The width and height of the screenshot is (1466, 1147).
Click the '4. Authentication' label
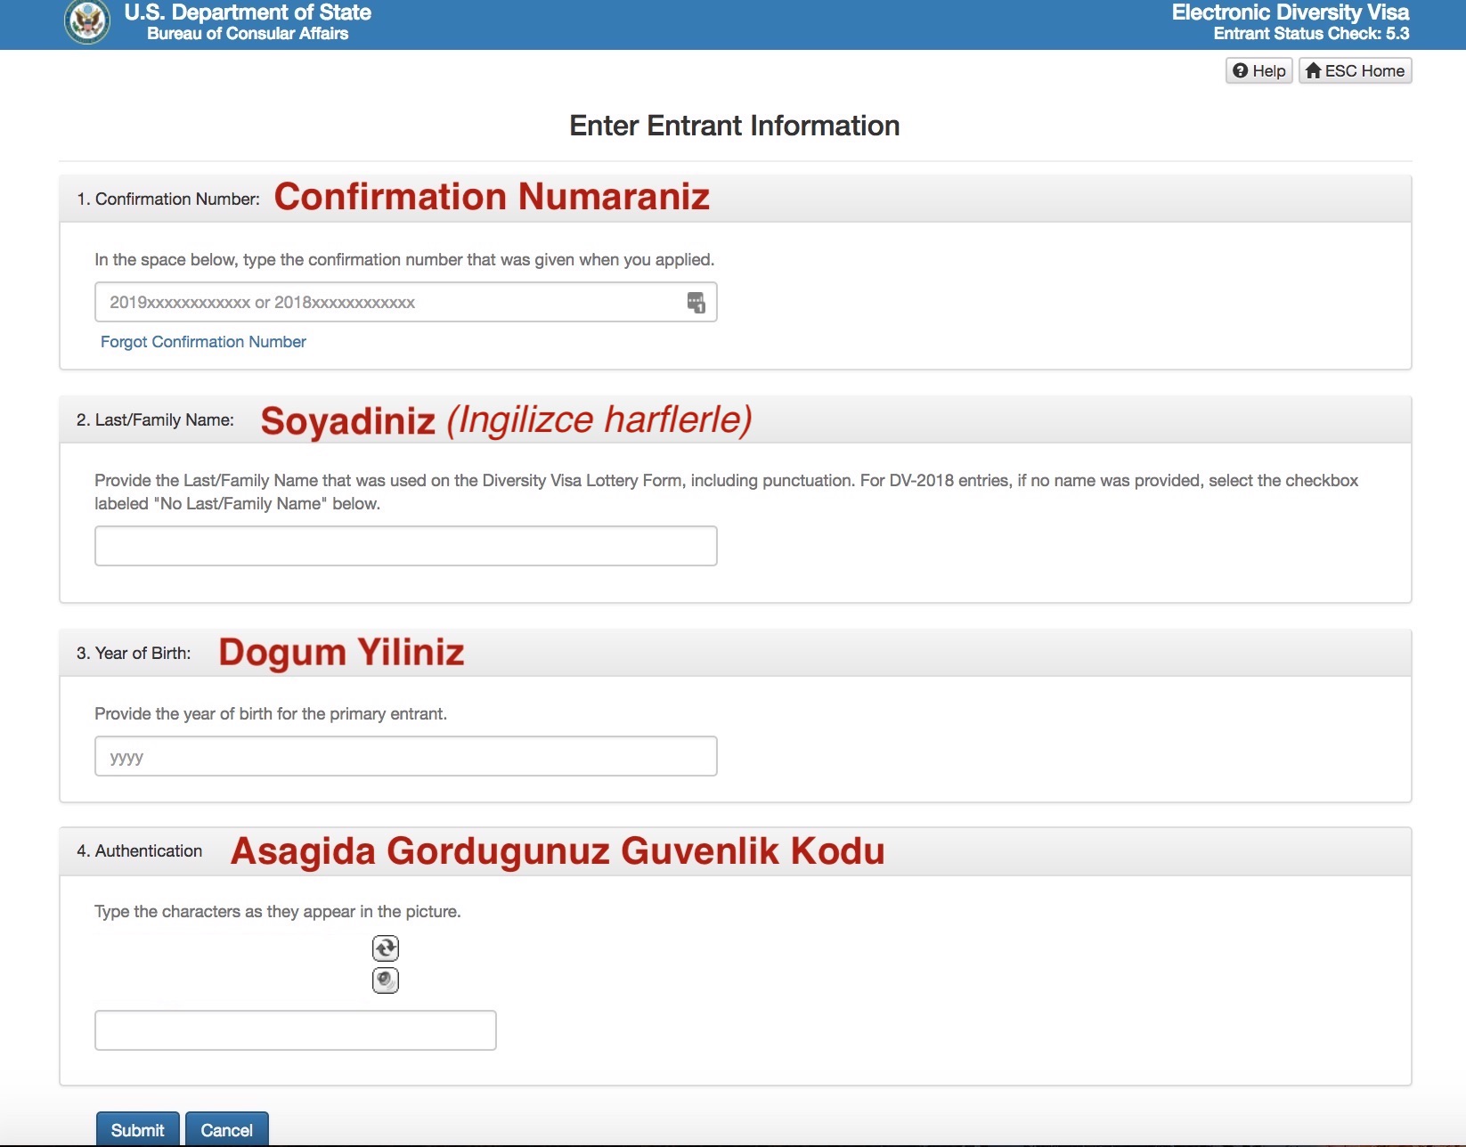pyautogui.click(x=140, y=850)
